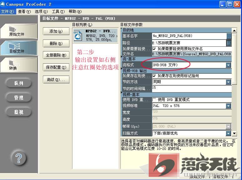Open the 查看(V) menu

coord(24,12)
